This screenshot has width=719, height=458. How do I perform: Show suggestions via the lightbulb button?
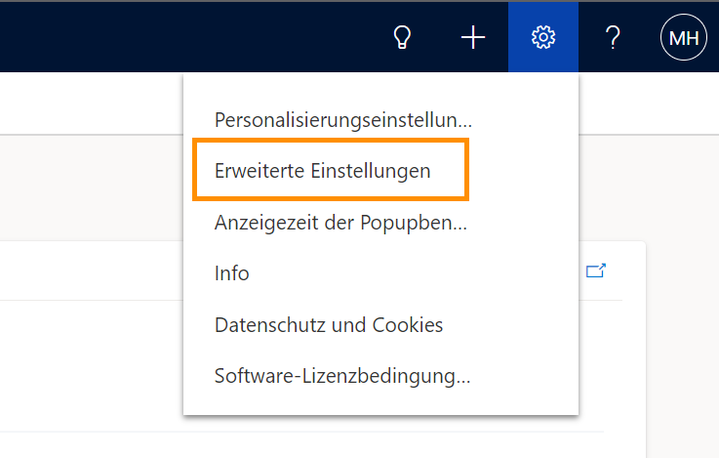[402, 37]
